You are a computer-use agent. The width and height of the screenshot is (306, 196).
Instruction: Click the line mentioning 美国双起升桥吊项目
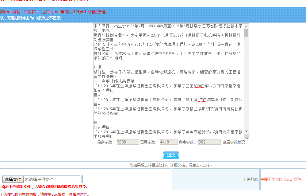168,132
